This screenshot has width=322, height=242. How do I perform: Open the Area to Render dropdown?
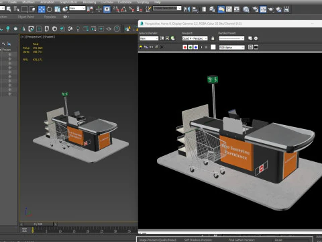pos(149,38)
